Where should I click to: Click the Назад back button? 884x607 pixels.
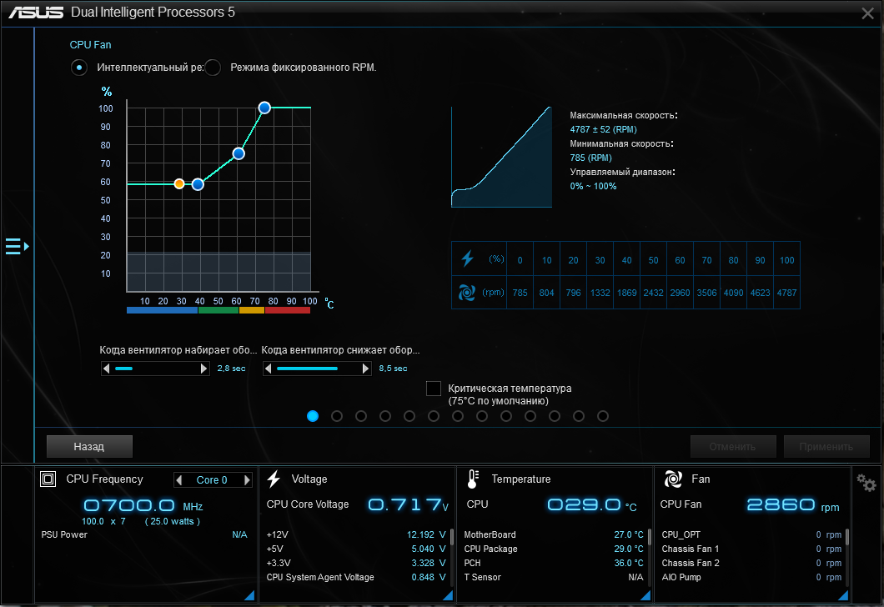pos(89,446)
